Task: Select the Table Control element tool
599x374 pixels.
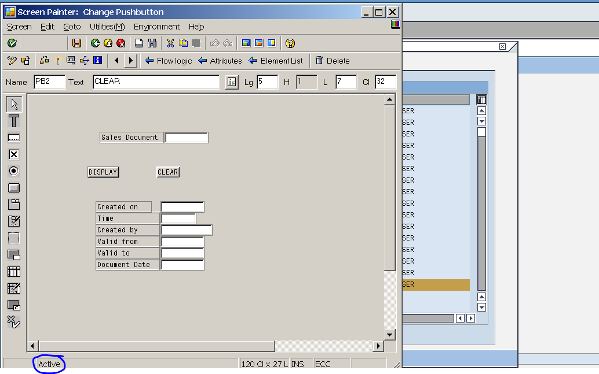Action: 13,272
